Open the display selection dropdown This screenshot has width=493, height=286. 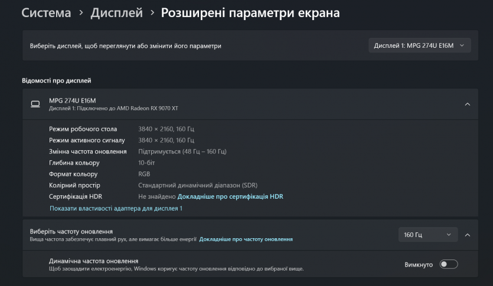coord(419,45)
